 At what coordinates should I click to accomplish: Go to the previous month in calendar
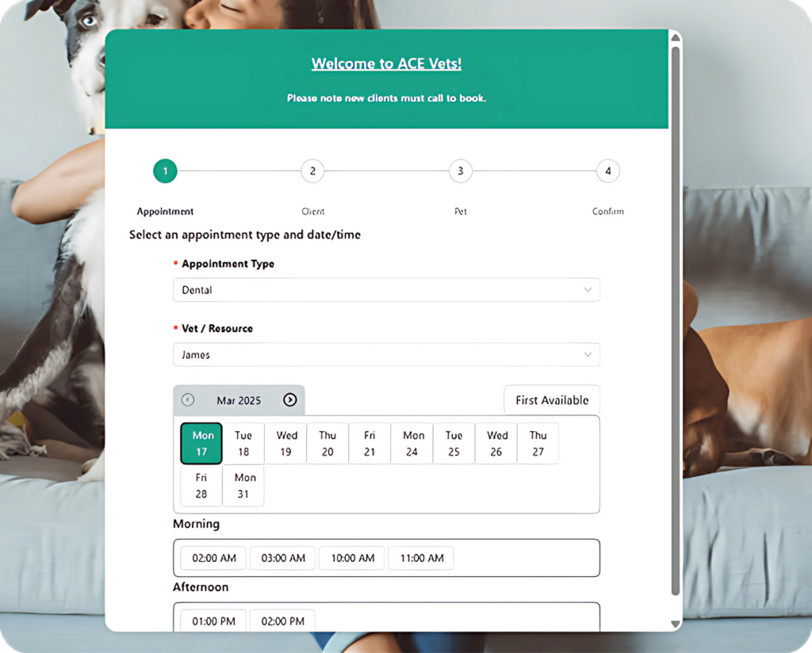point(188,400)
